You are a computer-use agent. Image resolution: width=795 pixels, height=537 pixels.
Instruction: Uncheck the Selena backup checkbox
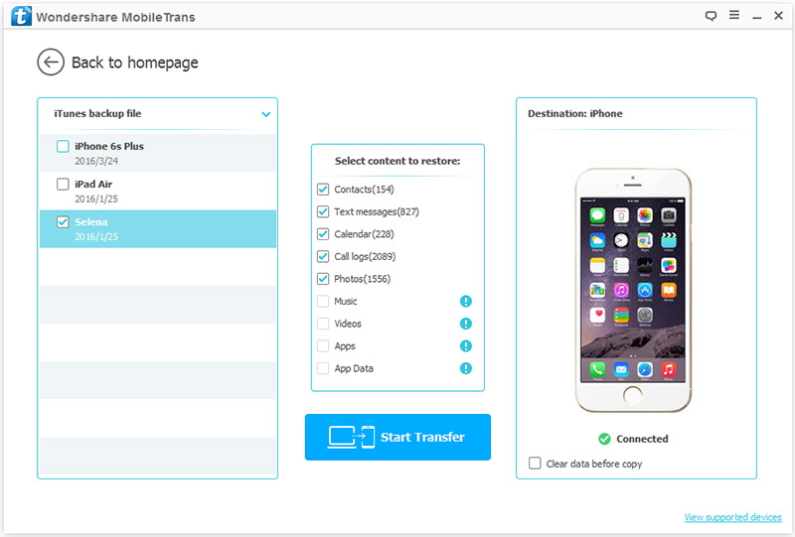point(63,222)
